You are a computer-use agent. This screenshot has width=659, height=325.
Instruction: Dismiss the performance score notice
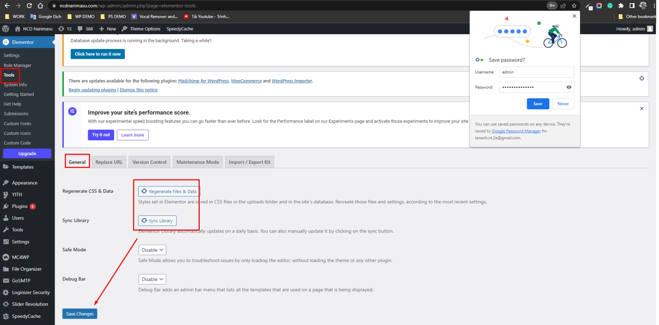642,109
